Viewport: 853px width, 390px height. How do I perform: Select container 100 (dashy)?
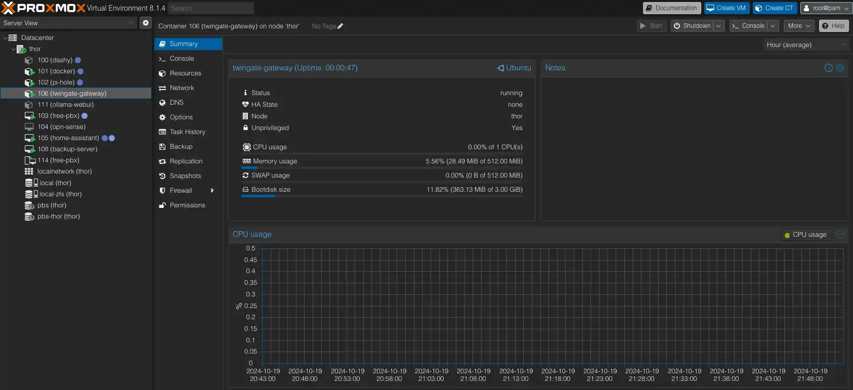(55, 60)
